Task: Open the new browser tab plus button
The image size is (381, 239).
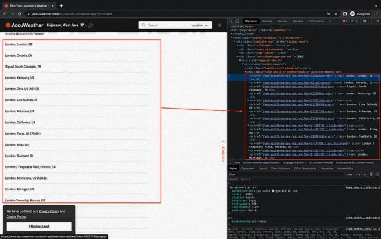Action: coord(61,5)
